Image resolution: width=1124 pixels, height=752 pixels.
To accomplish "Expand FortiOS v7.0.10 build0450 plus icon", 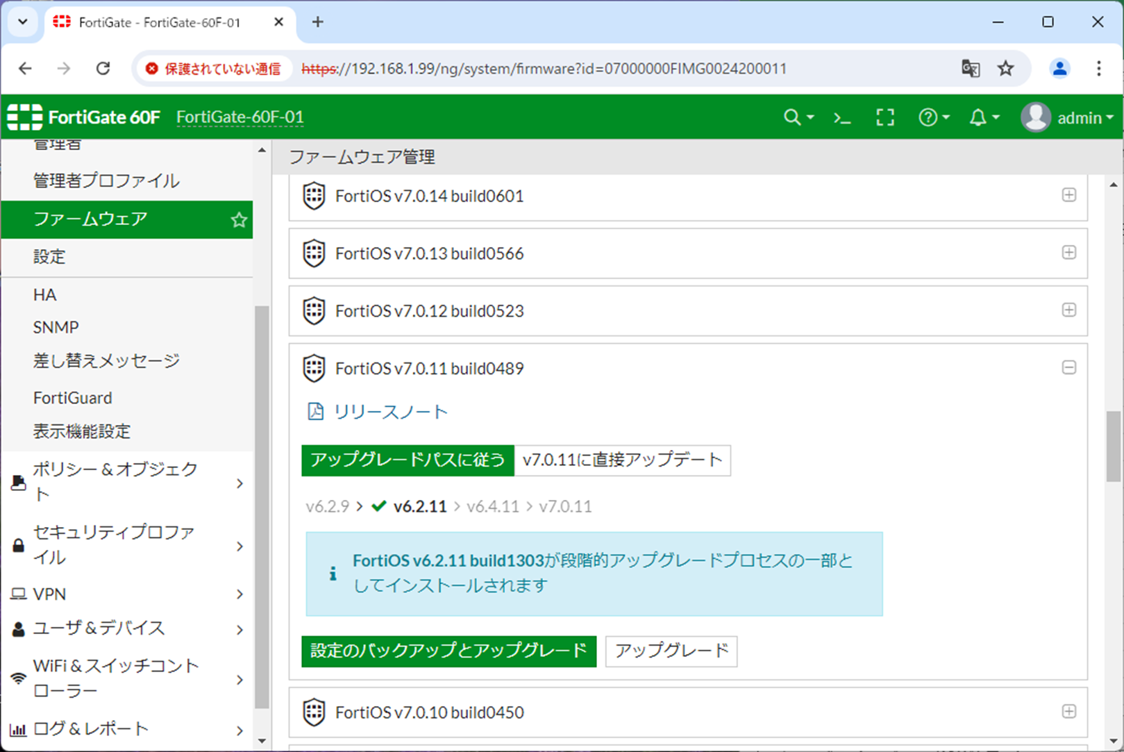I will pos(1069,712).
